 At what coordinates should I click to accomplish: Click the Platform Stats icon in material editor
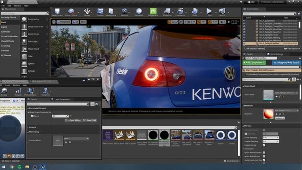pos(30,92)
